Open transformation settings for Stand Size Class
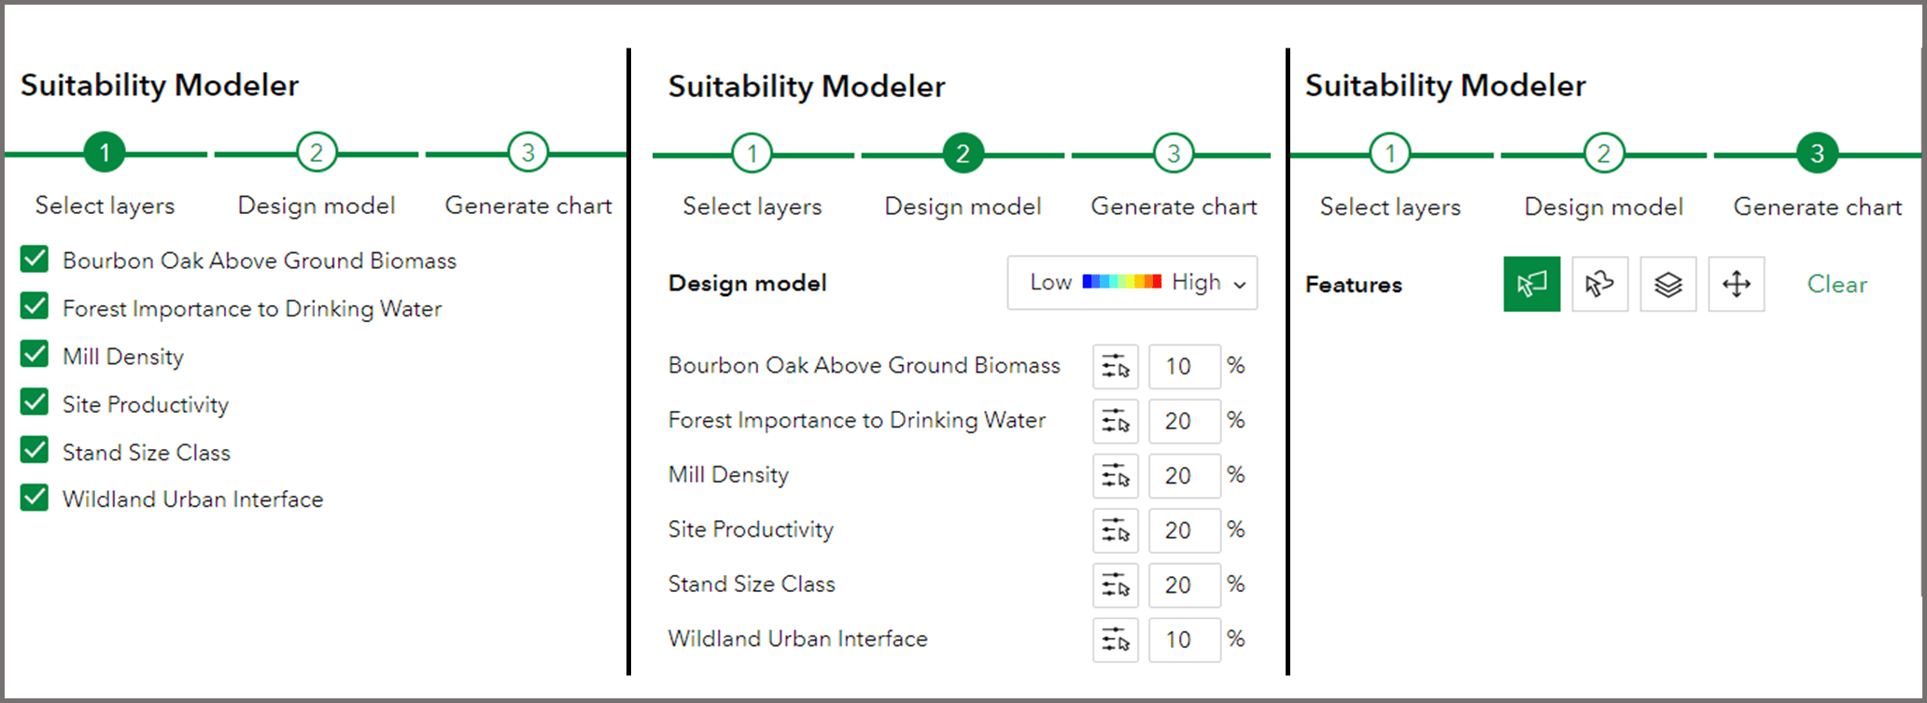The image size is (1927, 703). pyautogui.click(x=1116, y=584)
